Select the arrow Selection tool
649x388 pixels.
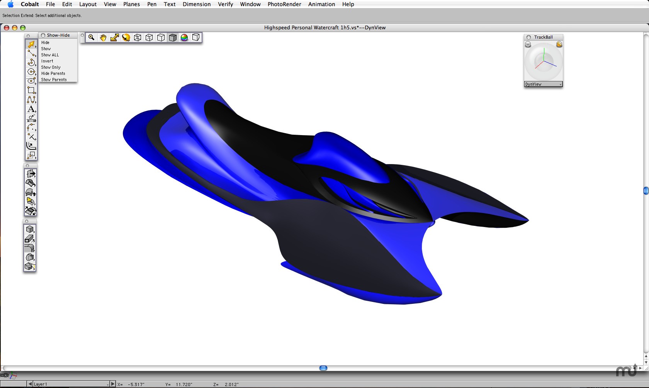[x=31, y=44]
